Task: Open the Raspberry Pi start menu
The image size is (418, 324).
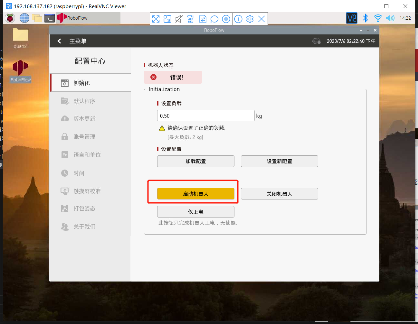Action: [10, 18]
